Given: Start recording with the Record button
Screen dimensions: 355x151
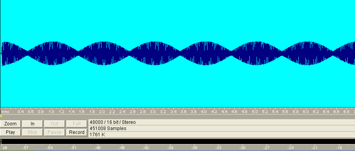Looking at the screenshot, I should [77, 132].
